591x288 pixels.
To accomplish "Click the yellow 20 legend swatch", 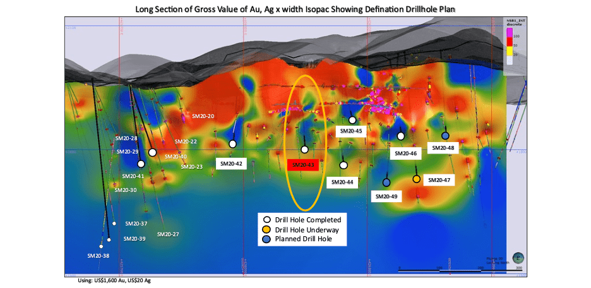I will click(x=508, y=50).
